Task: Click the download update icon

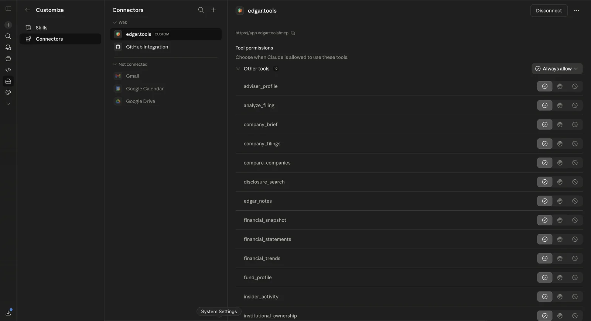Action: pyautogui.click(x=8, y=313)
